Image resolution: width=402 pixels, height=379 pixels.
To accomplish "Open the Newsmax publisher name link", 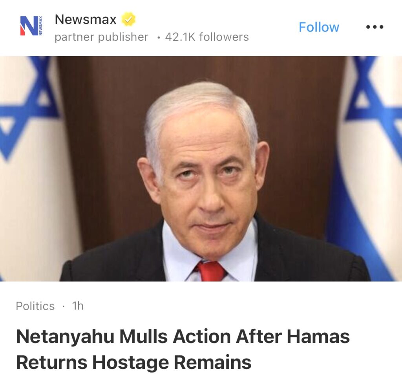I will click(86, 20).
